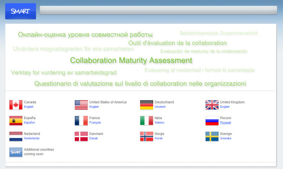Open the English link under Canada

[29, 107]
